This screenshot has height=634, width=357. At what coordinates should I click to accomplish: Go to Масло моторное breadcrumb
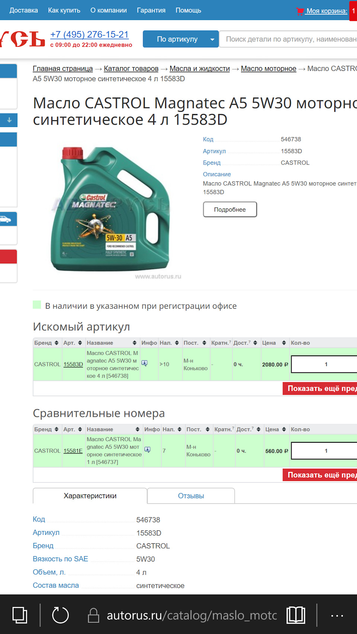pos(268,69)
